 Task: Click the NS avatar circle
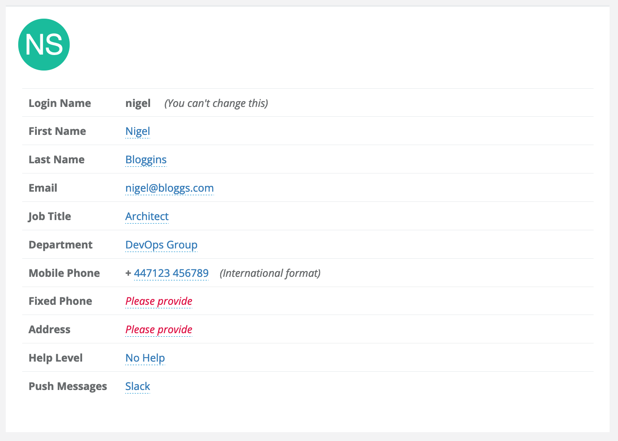tap(44, 45)
